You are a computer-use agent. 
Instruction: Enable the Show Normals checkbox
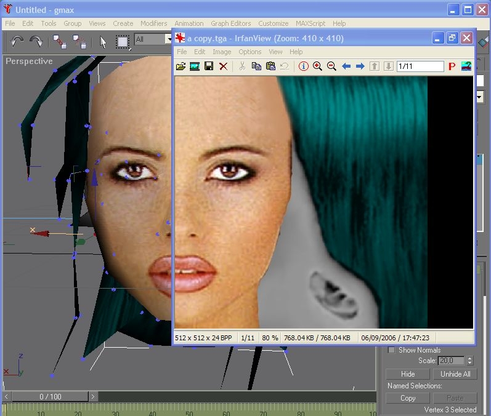[x=391, y=350]
